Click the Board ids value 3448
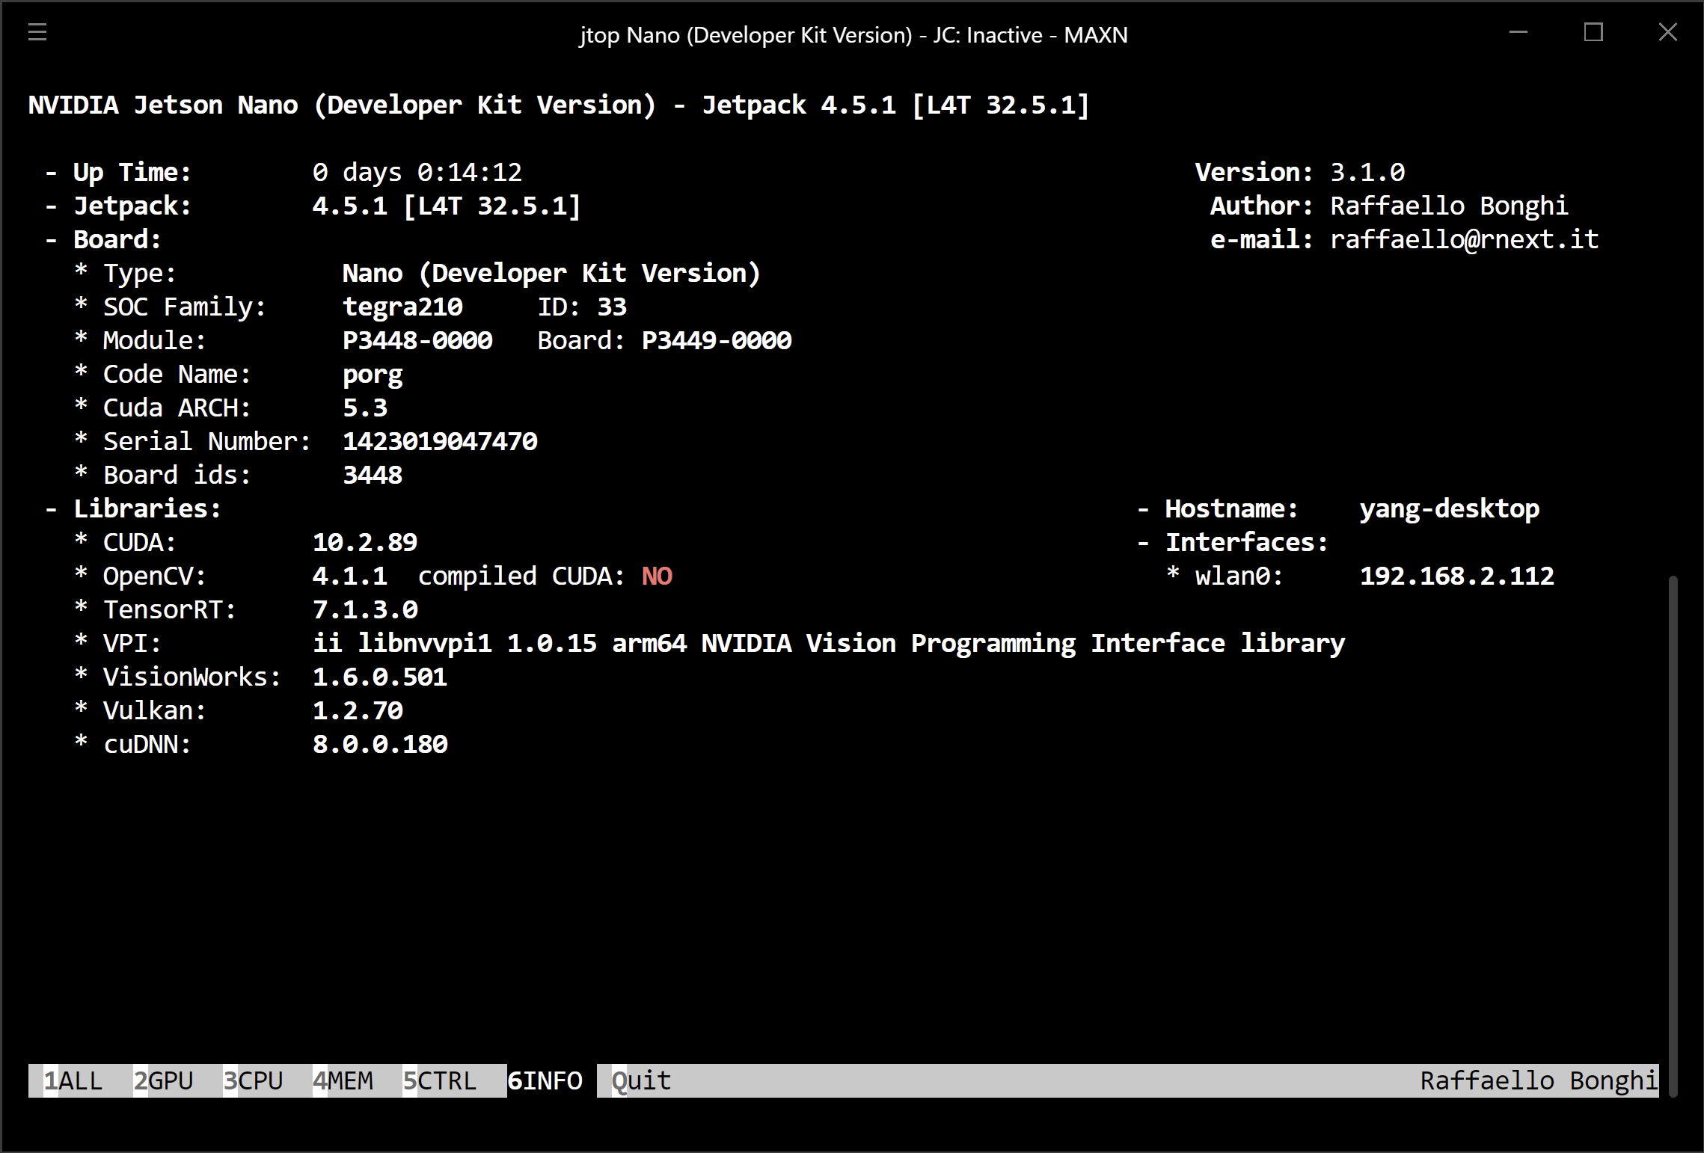Image resolution: width=1704 pixels, height=1153 pixels. click(373, 475)
